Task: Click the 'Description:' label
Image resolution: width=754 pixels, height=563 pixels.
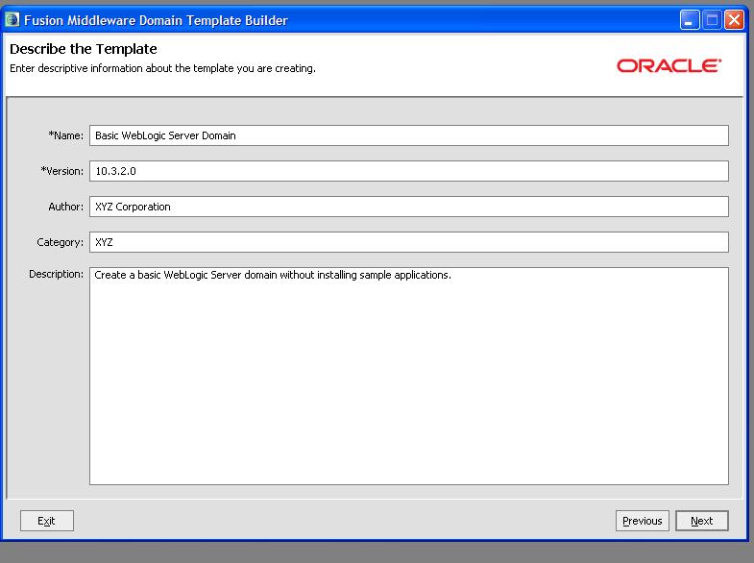Action: click(x=57, y=274)
